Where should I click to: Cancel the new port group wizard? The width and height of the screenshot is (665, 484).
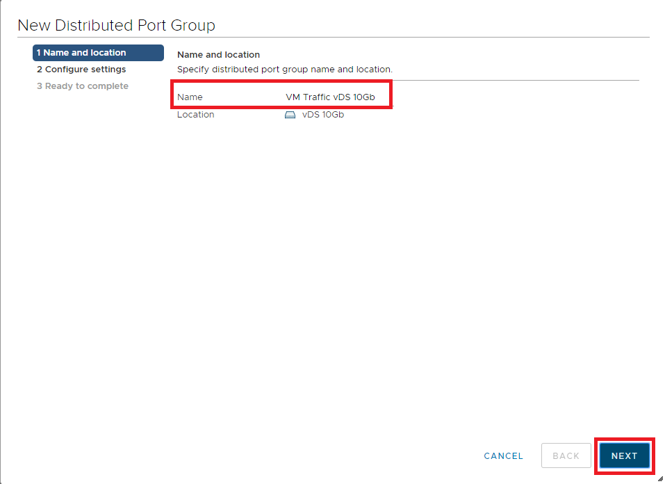coord(503,456)
